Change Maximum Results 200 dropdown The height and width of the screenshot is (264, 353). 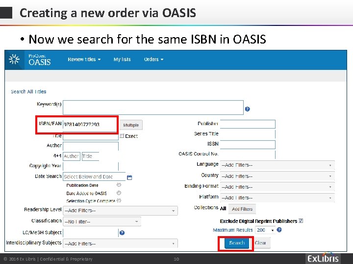click(x=265, y=230)
